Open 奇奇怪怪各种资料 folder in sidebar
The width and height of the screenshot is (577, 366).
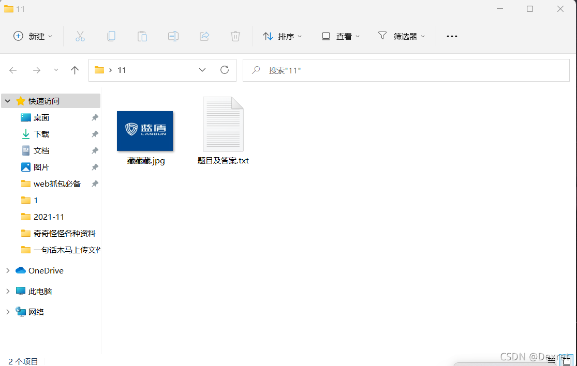tap(64, 233)
